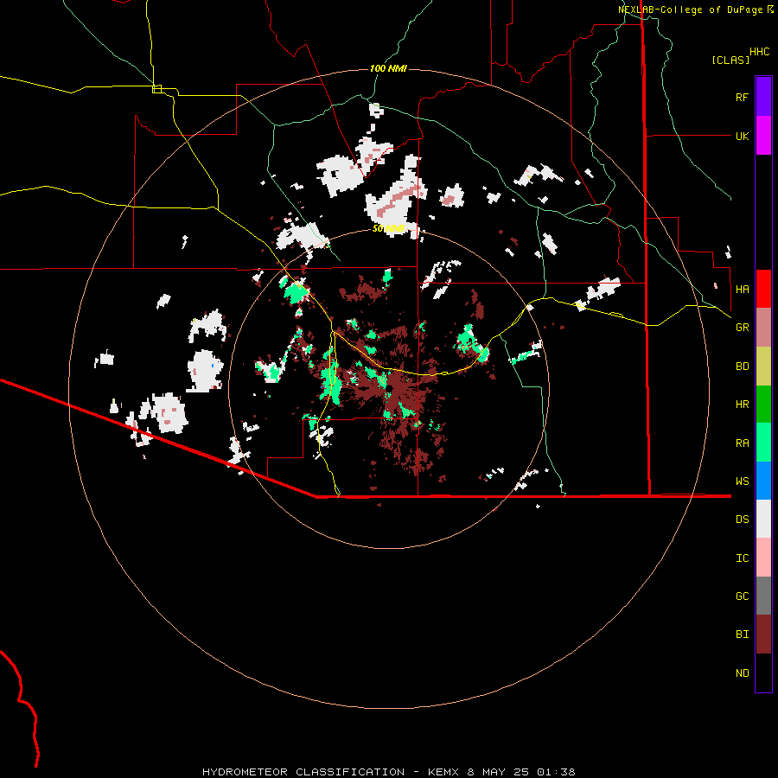This screenshot has width=778, height=778.
Task: Click the GR legend label
Action: tap(742, 328)
